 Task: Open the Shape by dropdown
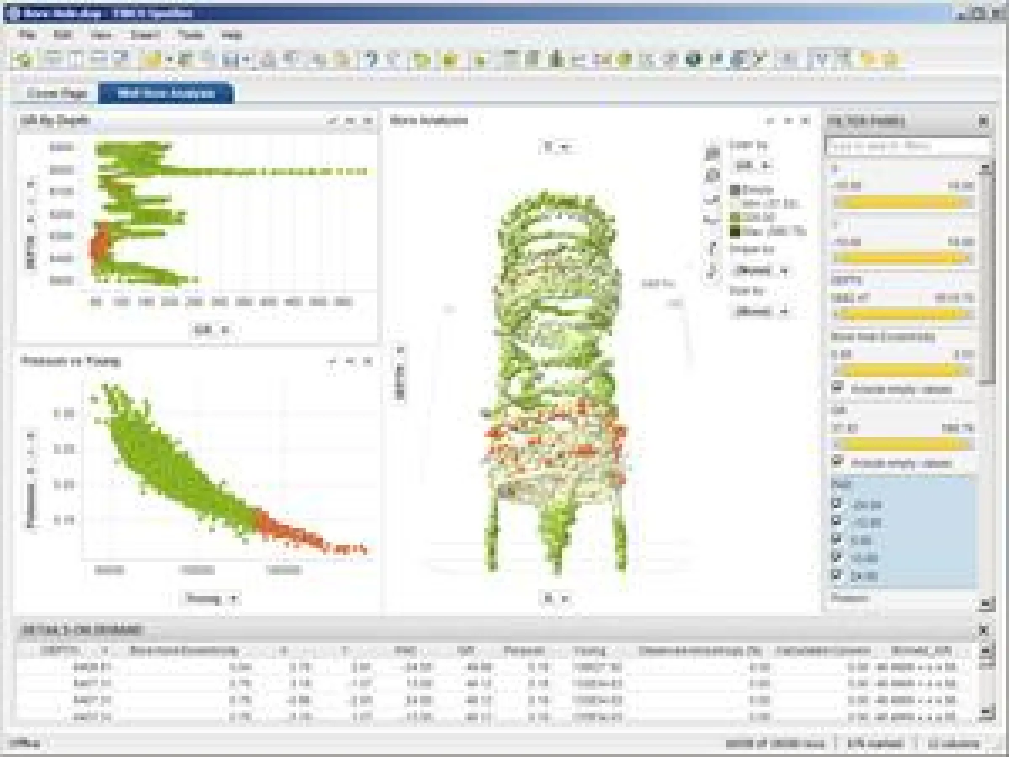pyautogui.click(x=761, y=271)
